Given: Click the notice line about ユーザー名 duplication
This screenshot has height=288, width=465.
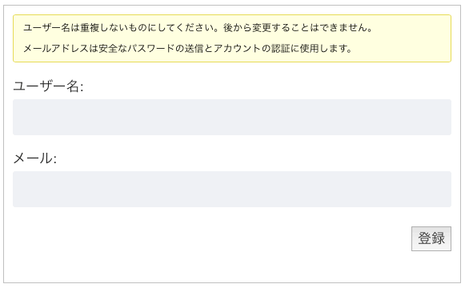Looking at the screenshot, I should pos(198,27).
